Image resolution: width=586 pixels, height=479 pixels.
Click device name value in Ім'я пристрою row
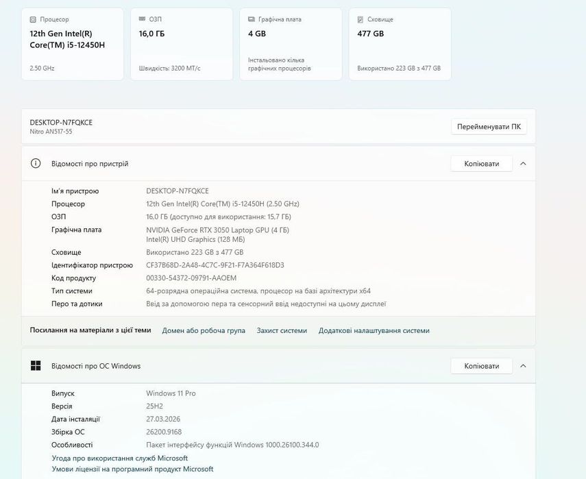coord(177,191)
